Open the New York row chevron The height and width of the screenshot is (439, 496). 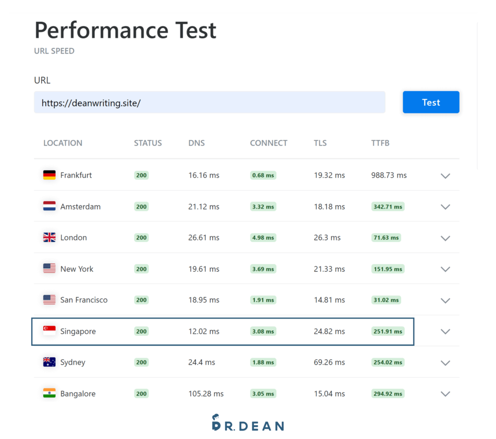pyautogui.click(x=445, y=269)
